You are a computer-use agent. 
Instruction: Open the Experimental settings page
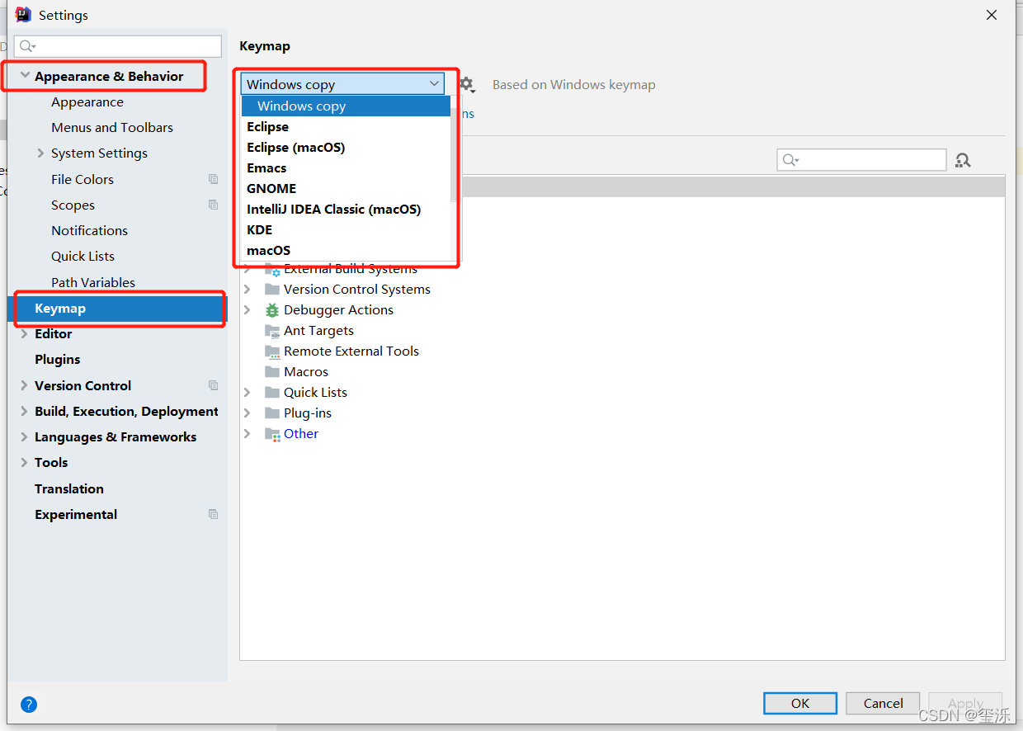point(76,514)
